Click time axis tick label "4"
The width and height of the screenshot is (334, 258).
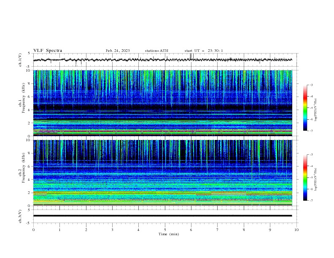coord(138,230)
